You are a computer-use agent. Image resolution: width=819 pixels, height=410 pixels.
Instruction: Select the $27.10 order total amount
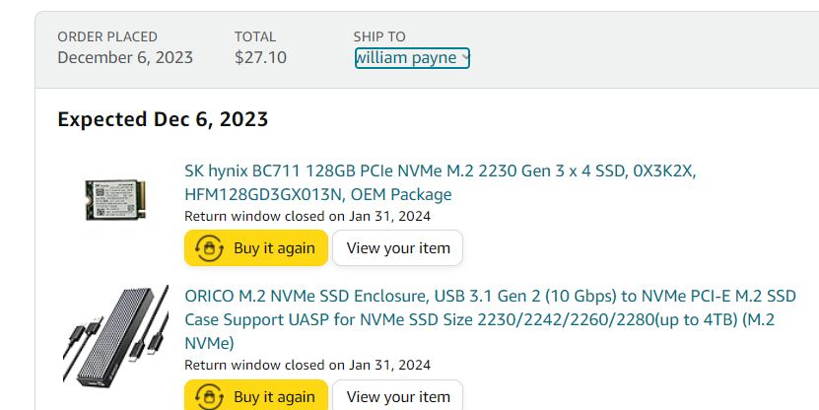[260, 57]
